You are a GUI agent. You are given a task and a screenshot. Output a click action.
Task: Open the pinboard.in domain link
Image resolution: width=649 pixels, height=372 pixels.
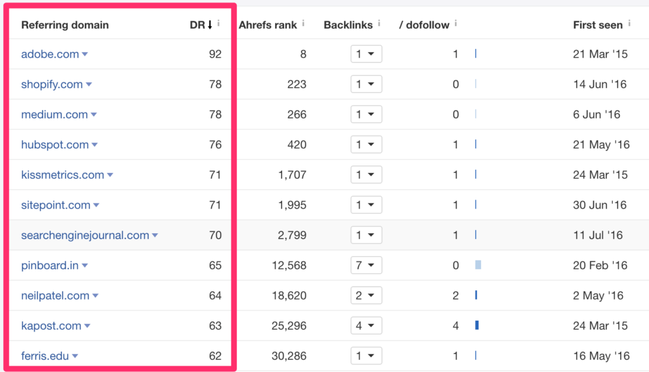[x=49, y=266]
